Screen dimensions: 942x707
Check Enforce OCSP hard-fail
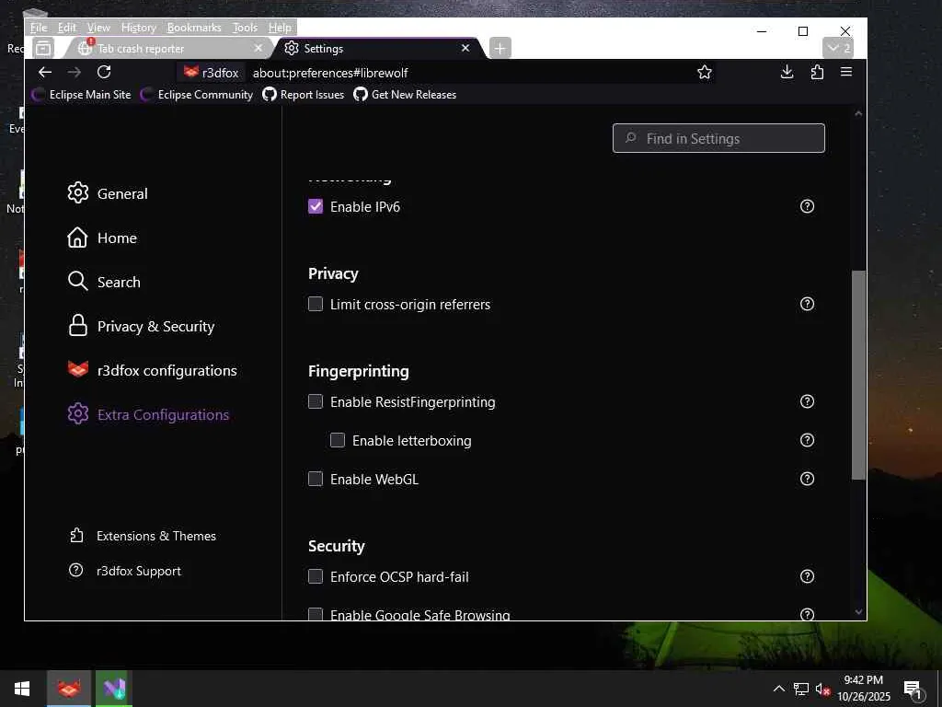[316, 576]
